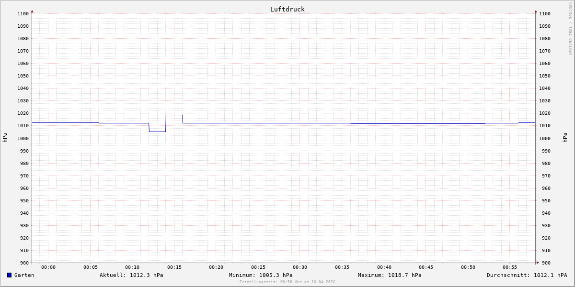The image size is (575, 287).
Task: Click the left axis 1100 label
Action: (x=23, y=13)
